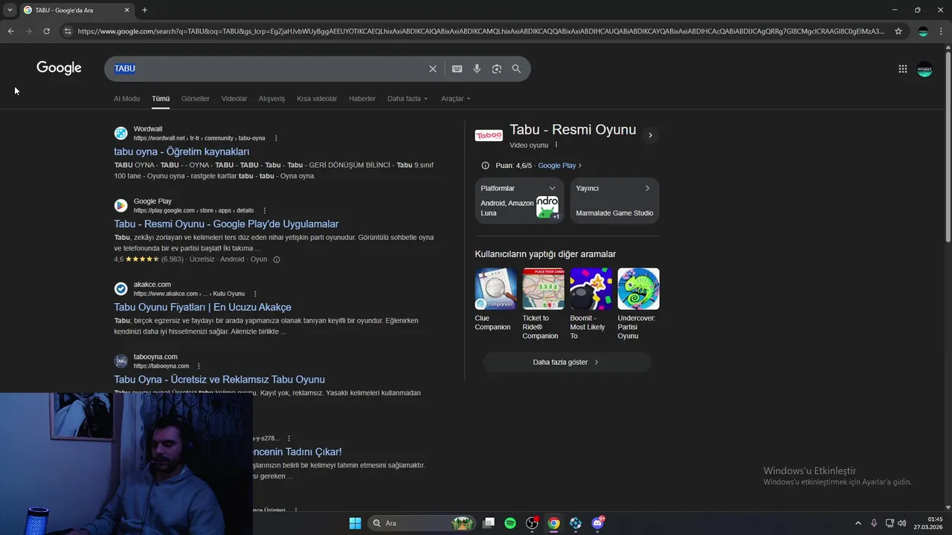This screenshot has height=535, width=952.
Task: Click the Taboo logo in knowledge panel
Action: click(489, 135)
